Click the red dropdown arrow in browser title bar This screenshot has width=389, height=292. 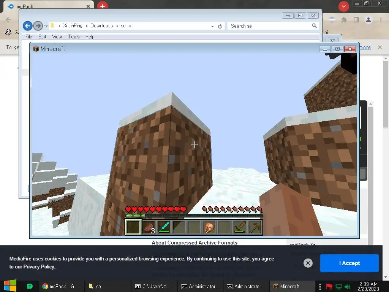343,6
